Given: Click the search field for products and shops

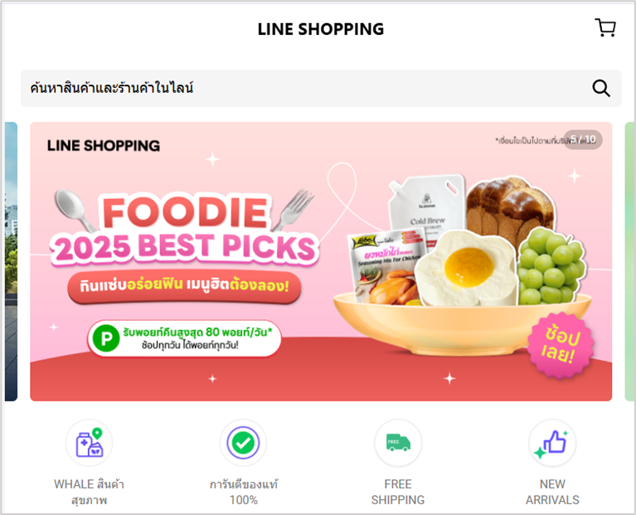Looking at the screenshot, I should click(x=321, y=88).
